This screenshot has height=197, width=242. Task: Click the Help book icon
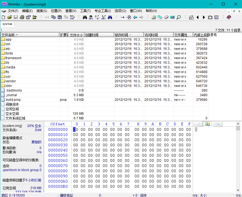(229, 17)
